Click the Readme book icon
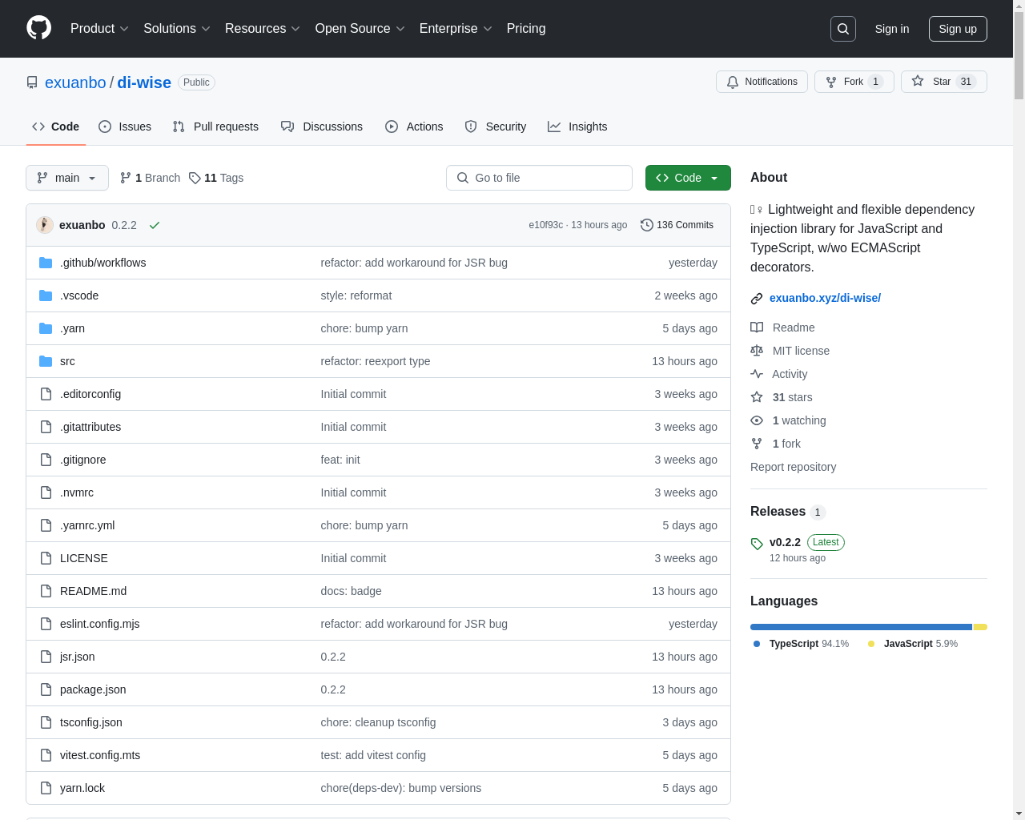 click(x=757, y=328)
